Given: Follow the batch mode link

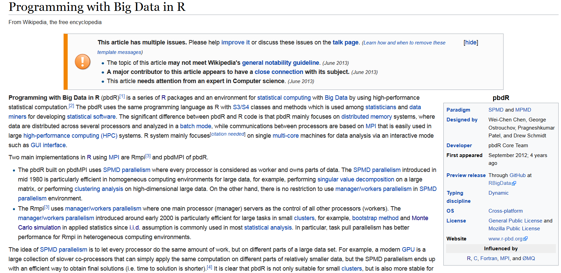Looking at the screenshot, I should (195, 126).
